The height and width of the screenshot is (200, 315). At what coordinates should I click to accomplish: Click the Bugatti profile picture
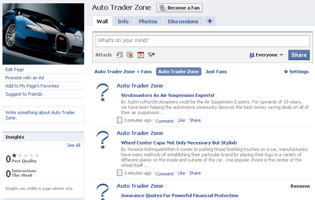click(43, 34)
